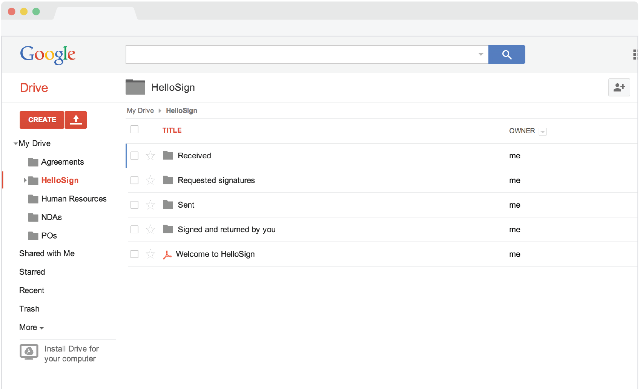Star Signed and returned by you folder
The height and width of the screenshot is (389, 640).
(150, 229)
